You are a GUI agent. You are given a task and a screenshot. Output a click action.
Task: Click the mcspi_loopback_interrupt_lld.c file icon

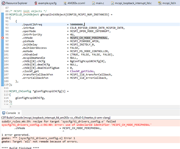point(112,3)
